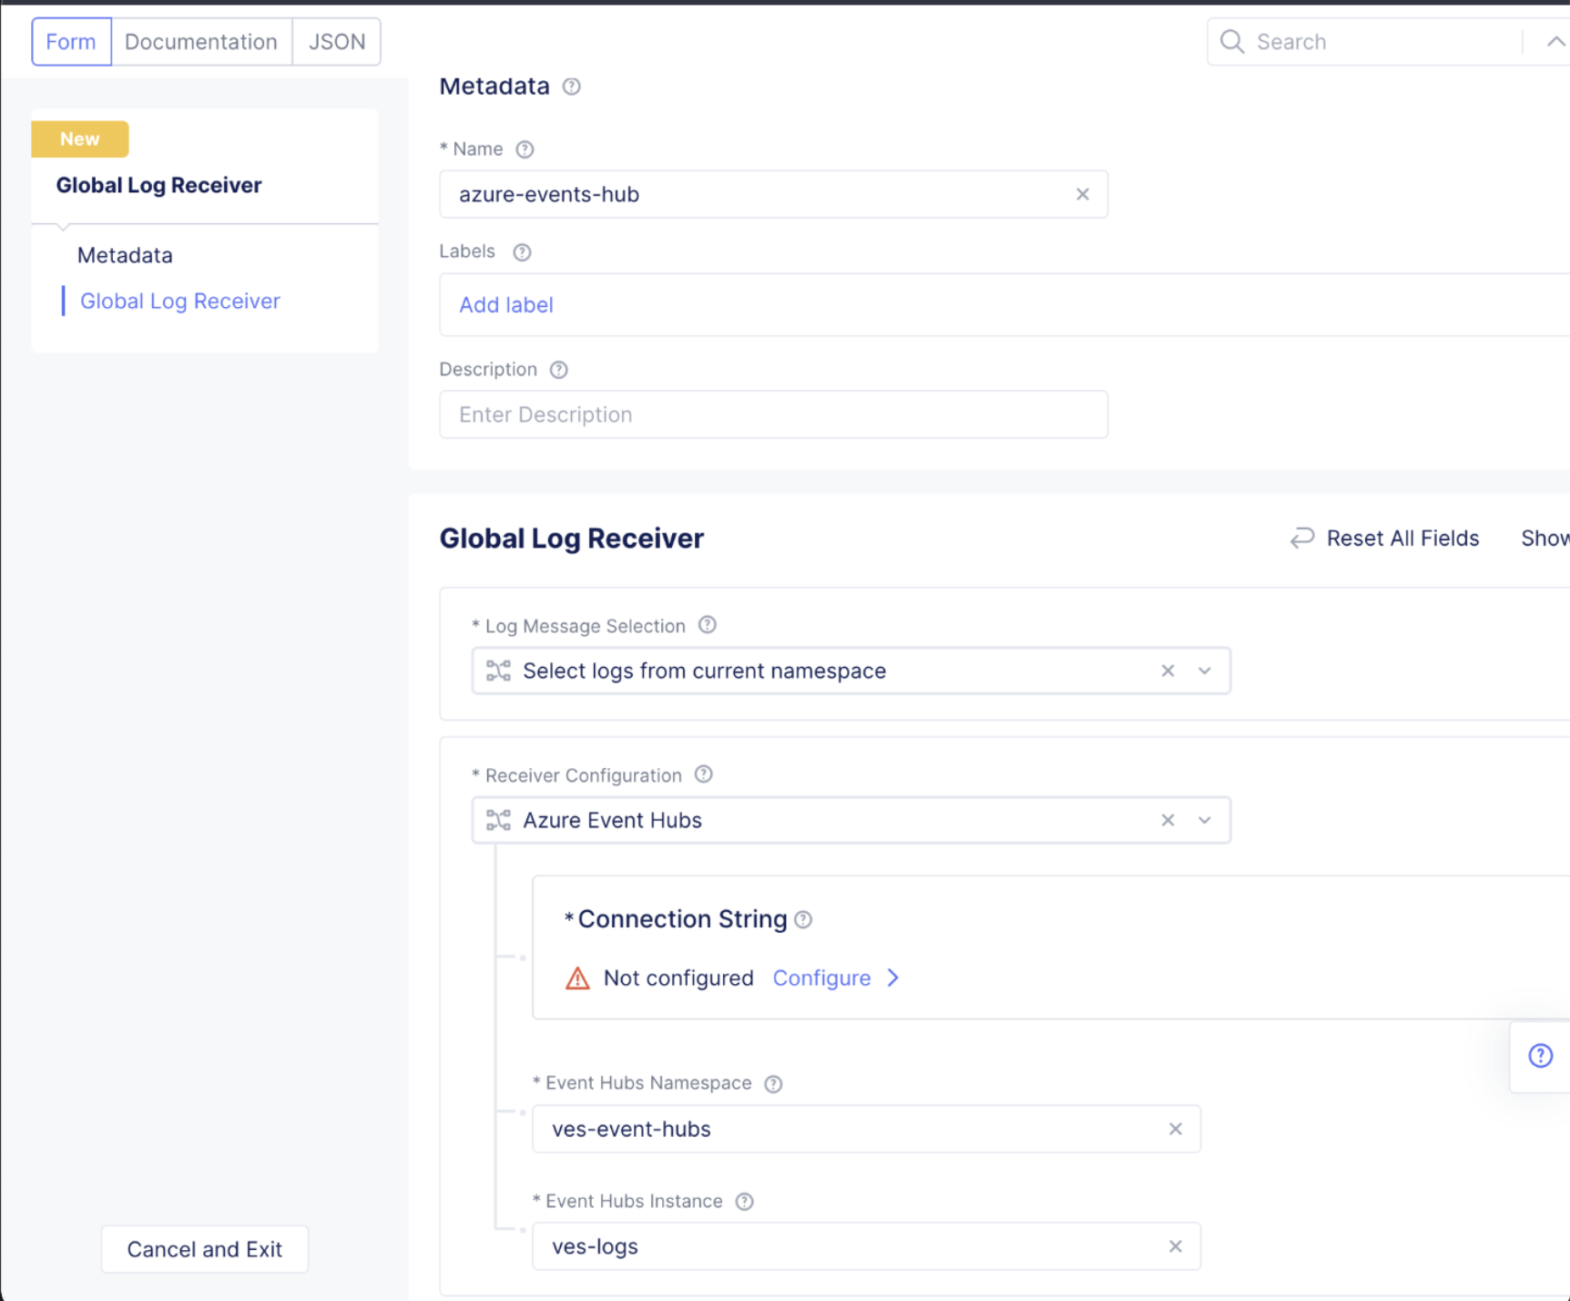Image resolution: width=1570 pixels, height=1301 pixels.
Task: Clear the ves-event-hubs namespace value
Action: pyautogui.click(x=1175, y=1129)
